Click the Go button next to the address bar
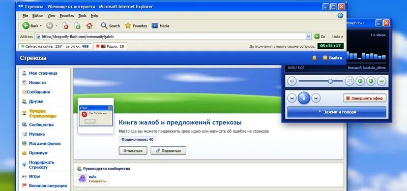This screenshot has width=407, height=191. pos(320,37)
